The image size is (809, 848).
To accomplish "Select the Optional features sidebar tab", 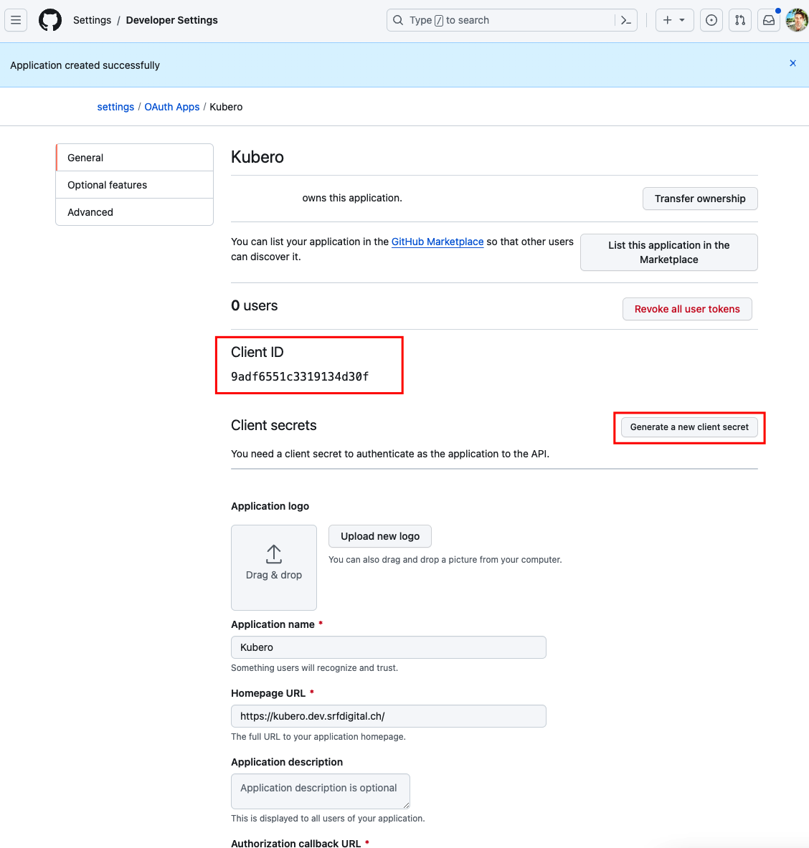I will tap(134, 185).
